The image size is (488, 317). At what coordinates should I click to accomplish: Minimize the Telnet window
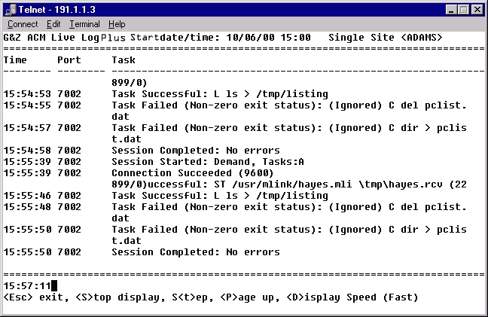pyautogui.click(x=452, y=9)
